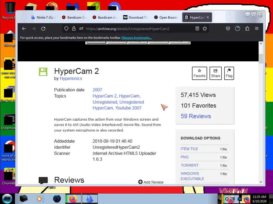Select the 57,415 Views text

[198, 95]
